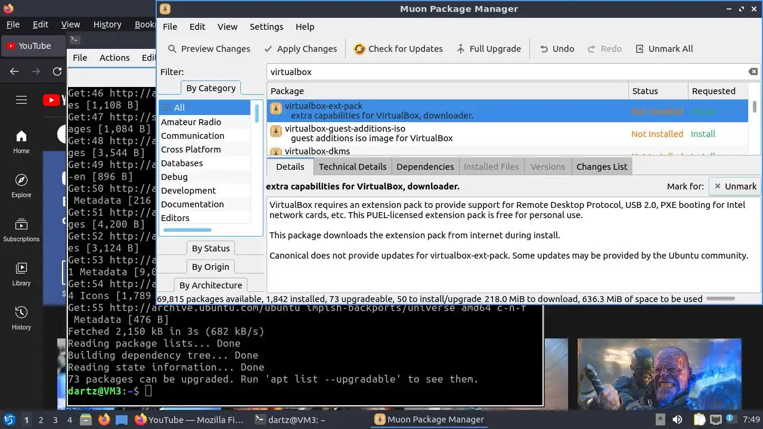Click the By Category filter header
Viewport: 763px width, 429px height.
(x=210, y=88)
